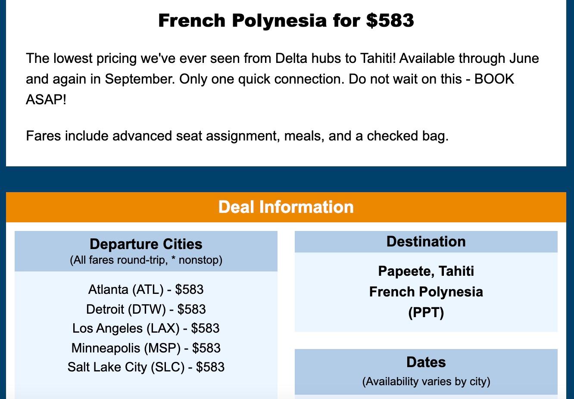The width and height of the screenshot is (574, 399).
Task: Click the French Polynesia destination line
Action: [426, 292]
